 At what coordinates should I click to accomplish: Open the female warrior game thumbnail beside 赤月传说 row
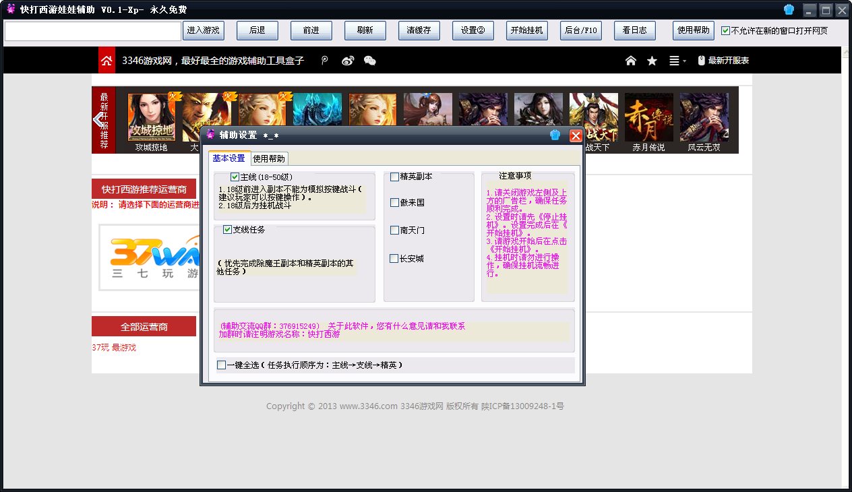pos(539,109)
